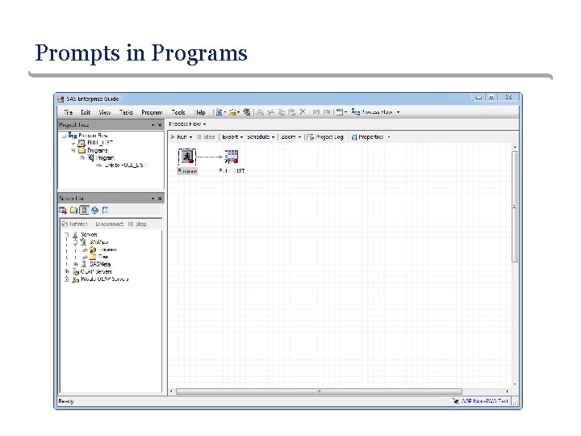
Task: Click the Open folder toolbar icon
Action: pyautogui.click(x=232, y=112)
